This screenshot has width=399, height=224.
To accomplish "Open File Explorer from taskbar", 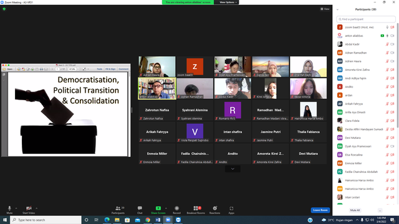I will coord(117,220).
